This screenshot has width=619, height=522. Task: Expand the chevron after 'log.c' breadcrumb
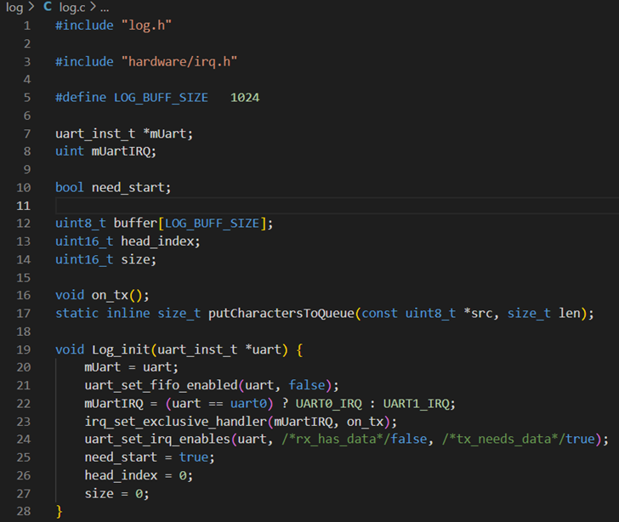93,6
